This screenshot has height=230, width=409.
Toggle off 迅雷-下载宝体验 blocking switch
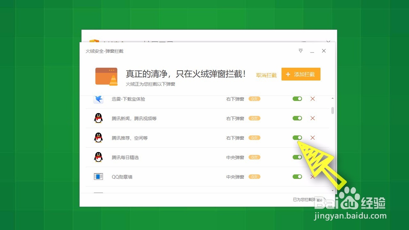click(x=297, y=99)
